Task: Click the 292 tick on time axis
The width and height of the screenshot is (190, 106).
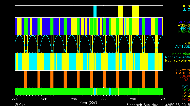Action: click(103, 99)
